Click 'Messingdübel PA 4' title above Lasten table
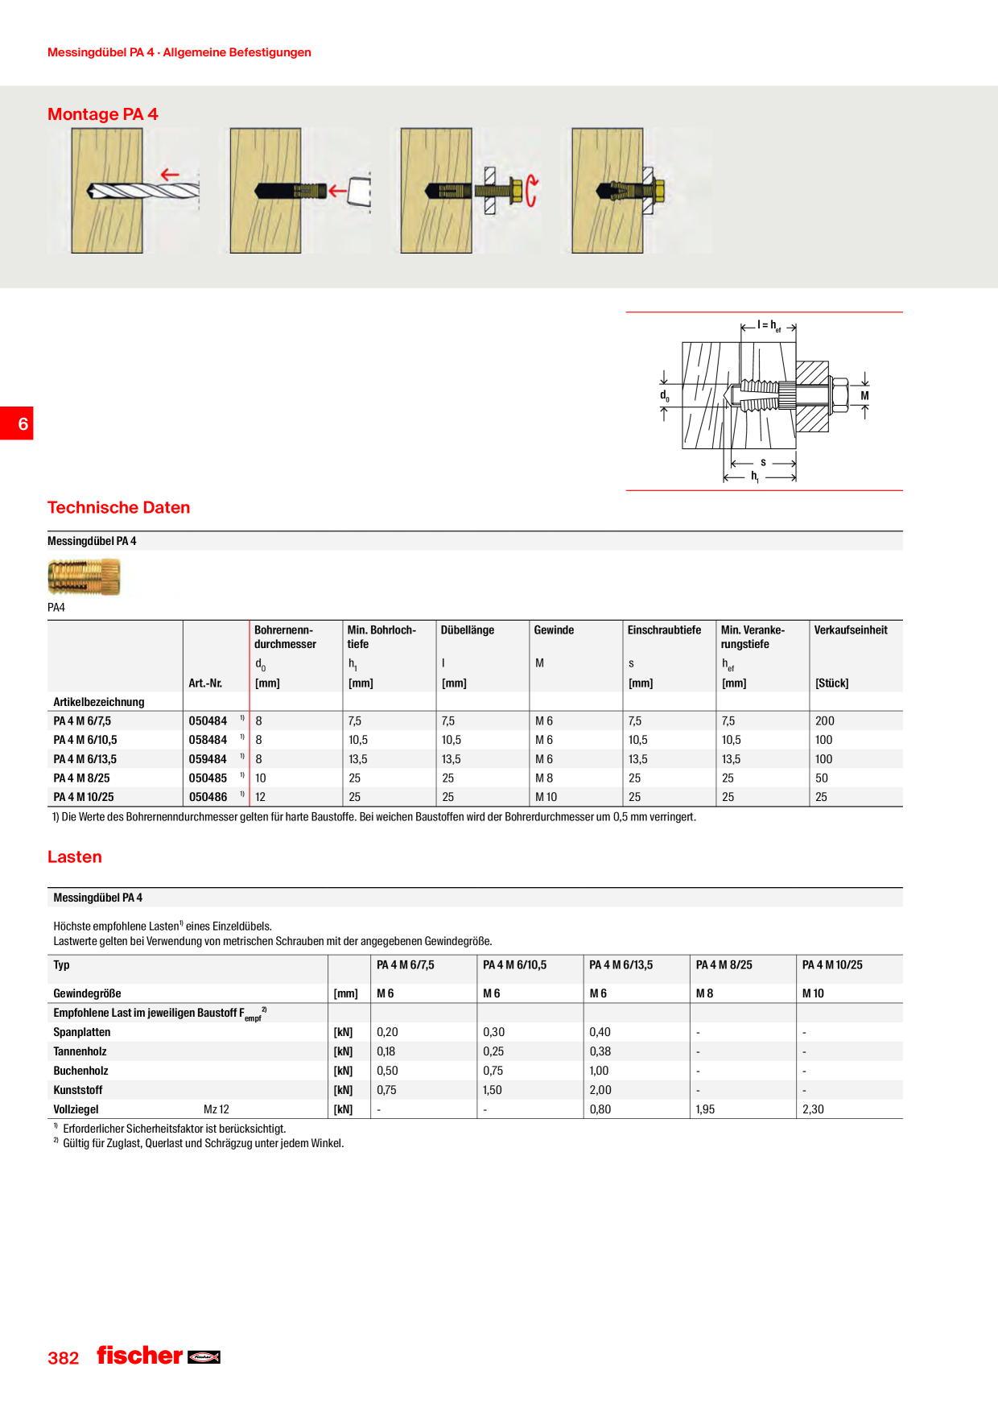Image resolution: width=998 pixels, height=1412 pixels. point(98,898)
